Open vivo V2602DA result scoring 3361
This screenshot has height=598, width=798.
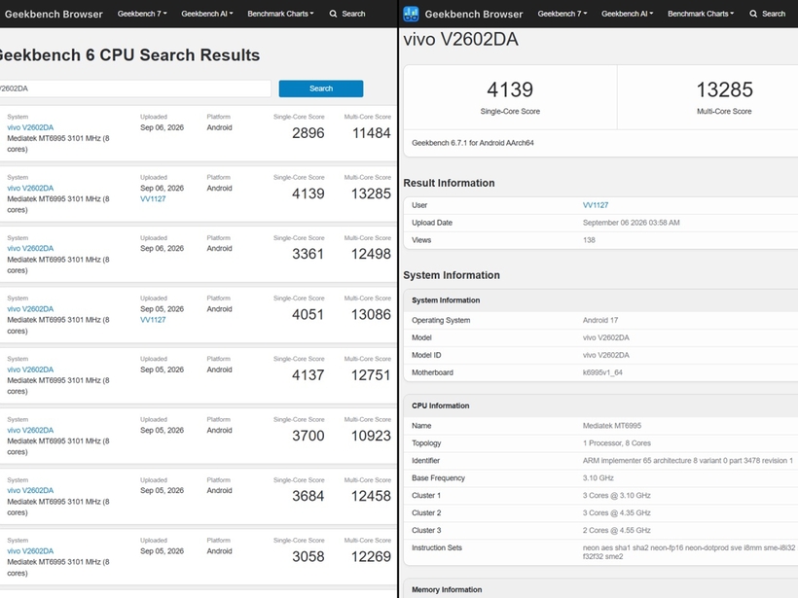[x=30, y=248]
